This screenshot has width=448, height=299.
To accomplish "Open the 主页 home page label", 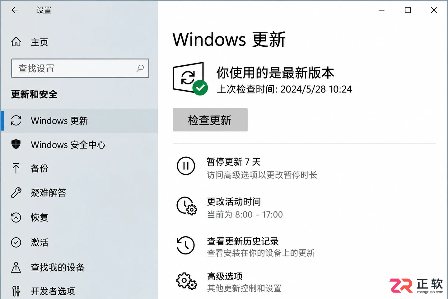I will (x=40, y=42).
